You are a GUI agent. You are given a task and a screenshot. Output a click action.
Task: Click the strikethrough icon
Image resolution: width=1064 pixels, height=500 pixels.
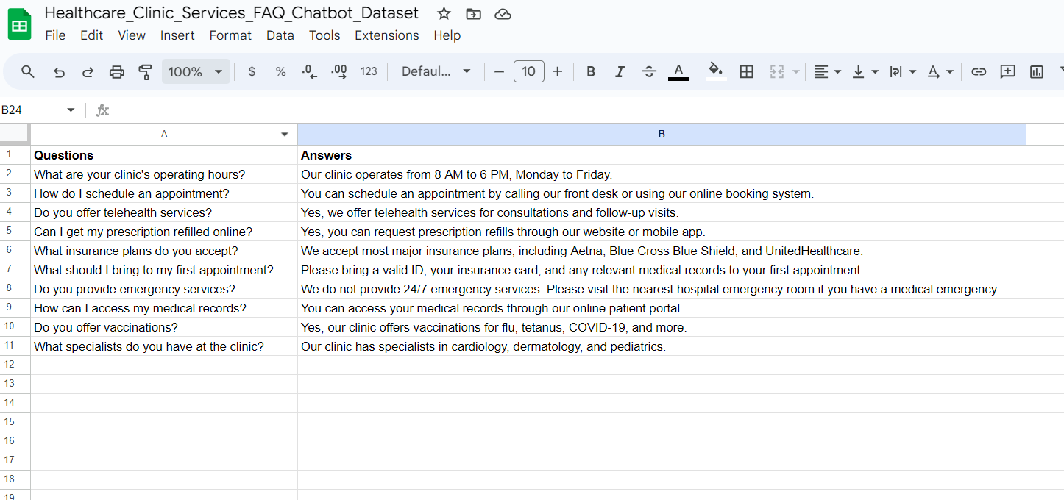pyautogui.click(x=648, y=71)
